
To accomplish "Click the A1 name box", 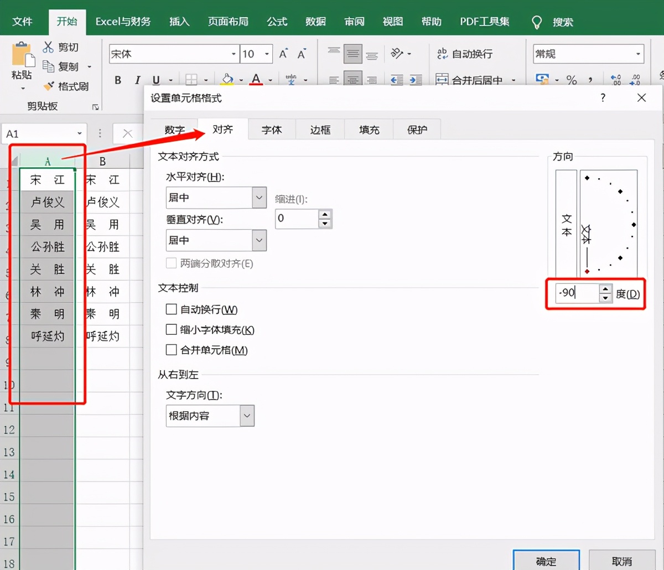I will tap(39, 133).
